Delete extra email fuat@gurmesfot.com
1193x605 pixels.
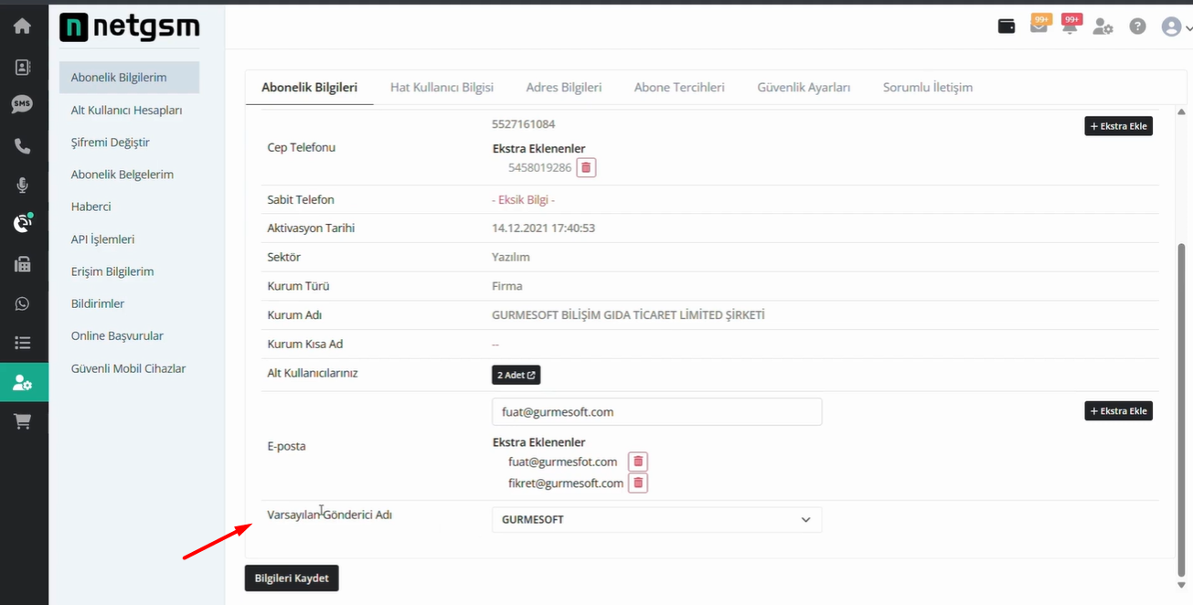pyautogui.click(x=638, y=462)
